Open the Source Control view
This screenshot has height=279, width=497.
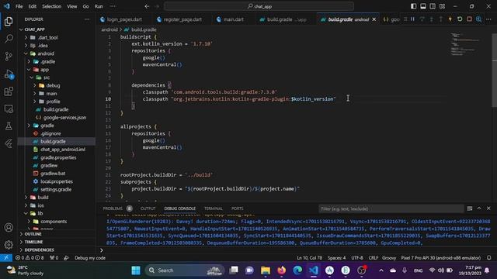[x=9, y=57]
